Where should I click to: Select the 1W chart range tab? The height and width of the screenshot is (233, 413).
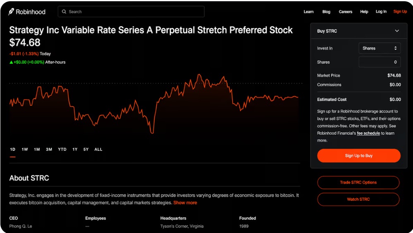[x=25, y=149]
